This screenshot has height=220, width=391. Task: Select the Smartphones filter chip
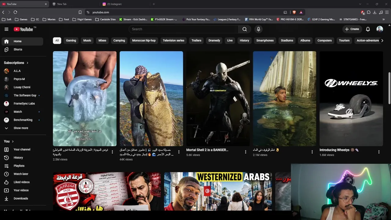pyautogui.click(x=265, y=40)
